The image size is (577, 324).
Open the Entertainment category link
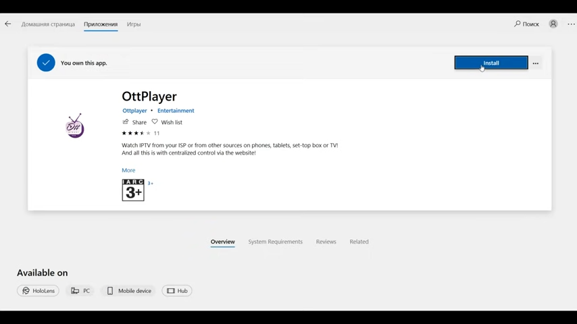pyautogui.click(x=176, y=111)
